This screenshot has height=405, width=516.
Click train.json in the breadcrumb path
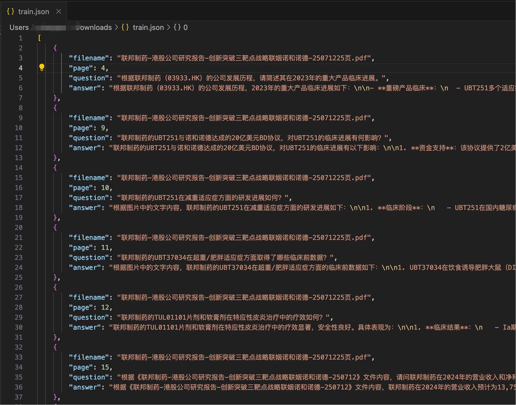click(x=148, y=27)
